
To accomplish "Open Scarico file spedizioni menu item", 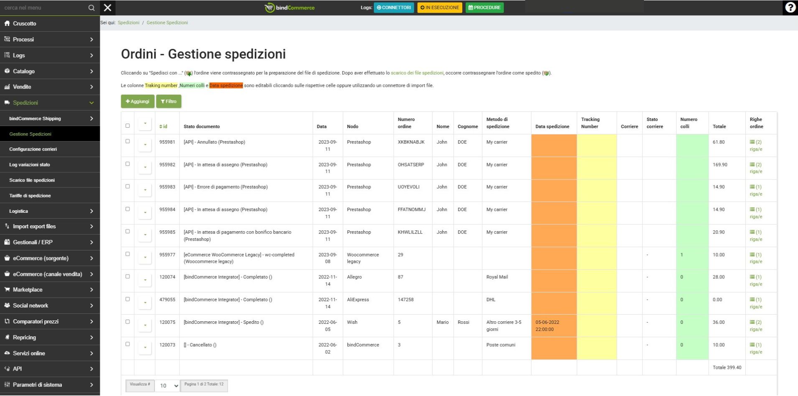I will tap(32, 180).
